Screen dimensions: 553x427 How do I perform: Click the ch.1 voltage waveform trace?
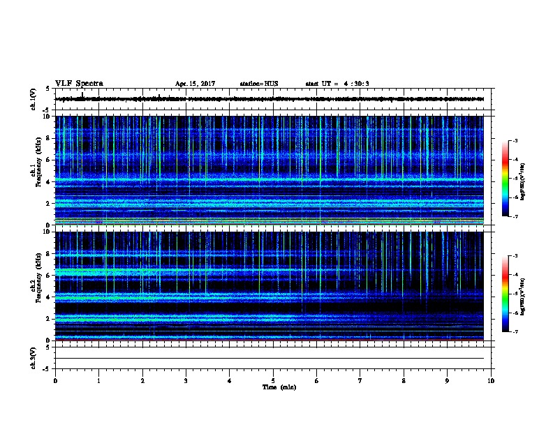[x=270, y=99]
